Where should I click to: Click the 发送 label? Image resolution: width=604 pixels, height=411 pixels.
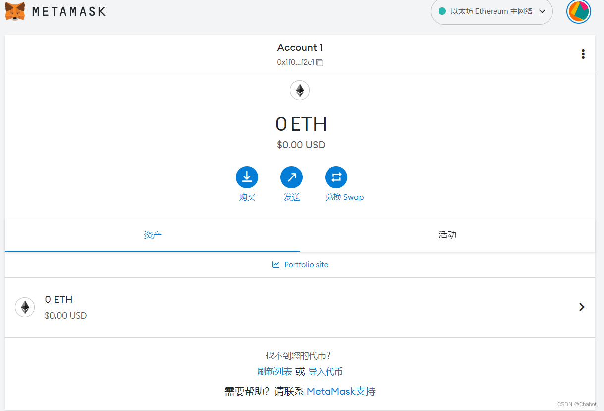292,197
